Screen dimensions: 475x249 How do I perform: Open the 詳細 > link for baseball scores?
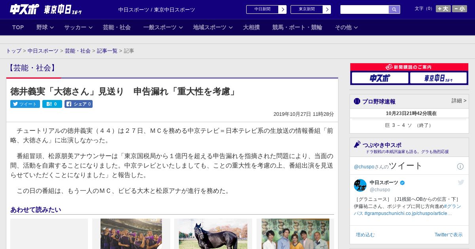[459, 101]
